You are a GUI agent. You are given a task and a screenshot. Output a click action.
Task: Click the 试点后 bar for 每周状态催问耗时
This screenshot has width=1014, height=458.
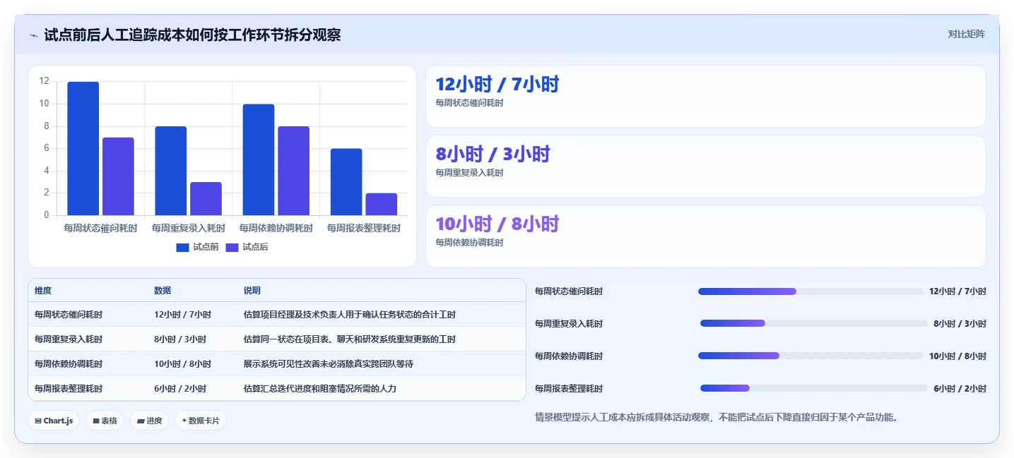pyautogui.click(x=118, y=176)
